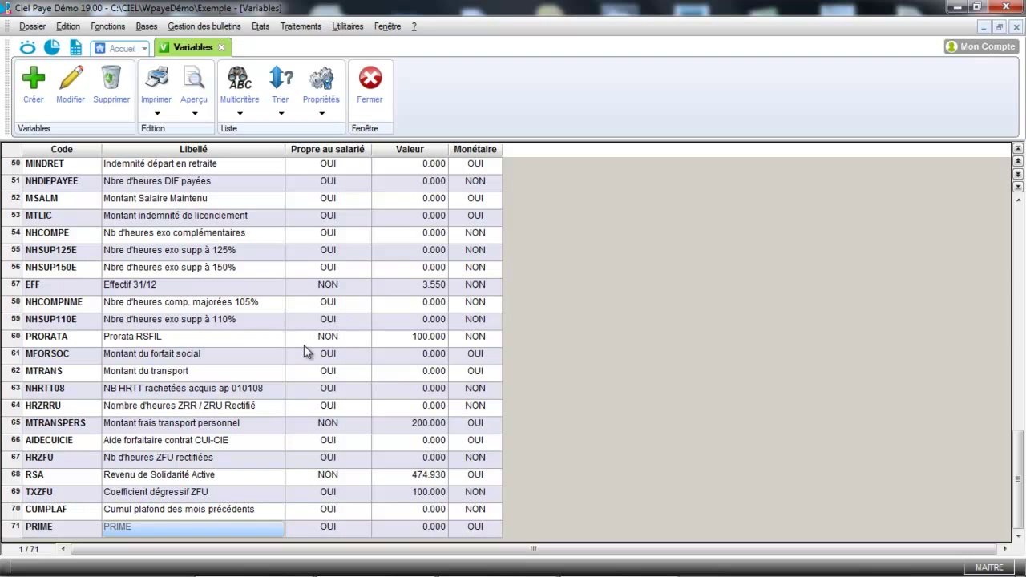The height and width of the screenshot is (577, 1026).
Task: Select the EFF code row
Action: pyautogui.click(x=62, y=284)
